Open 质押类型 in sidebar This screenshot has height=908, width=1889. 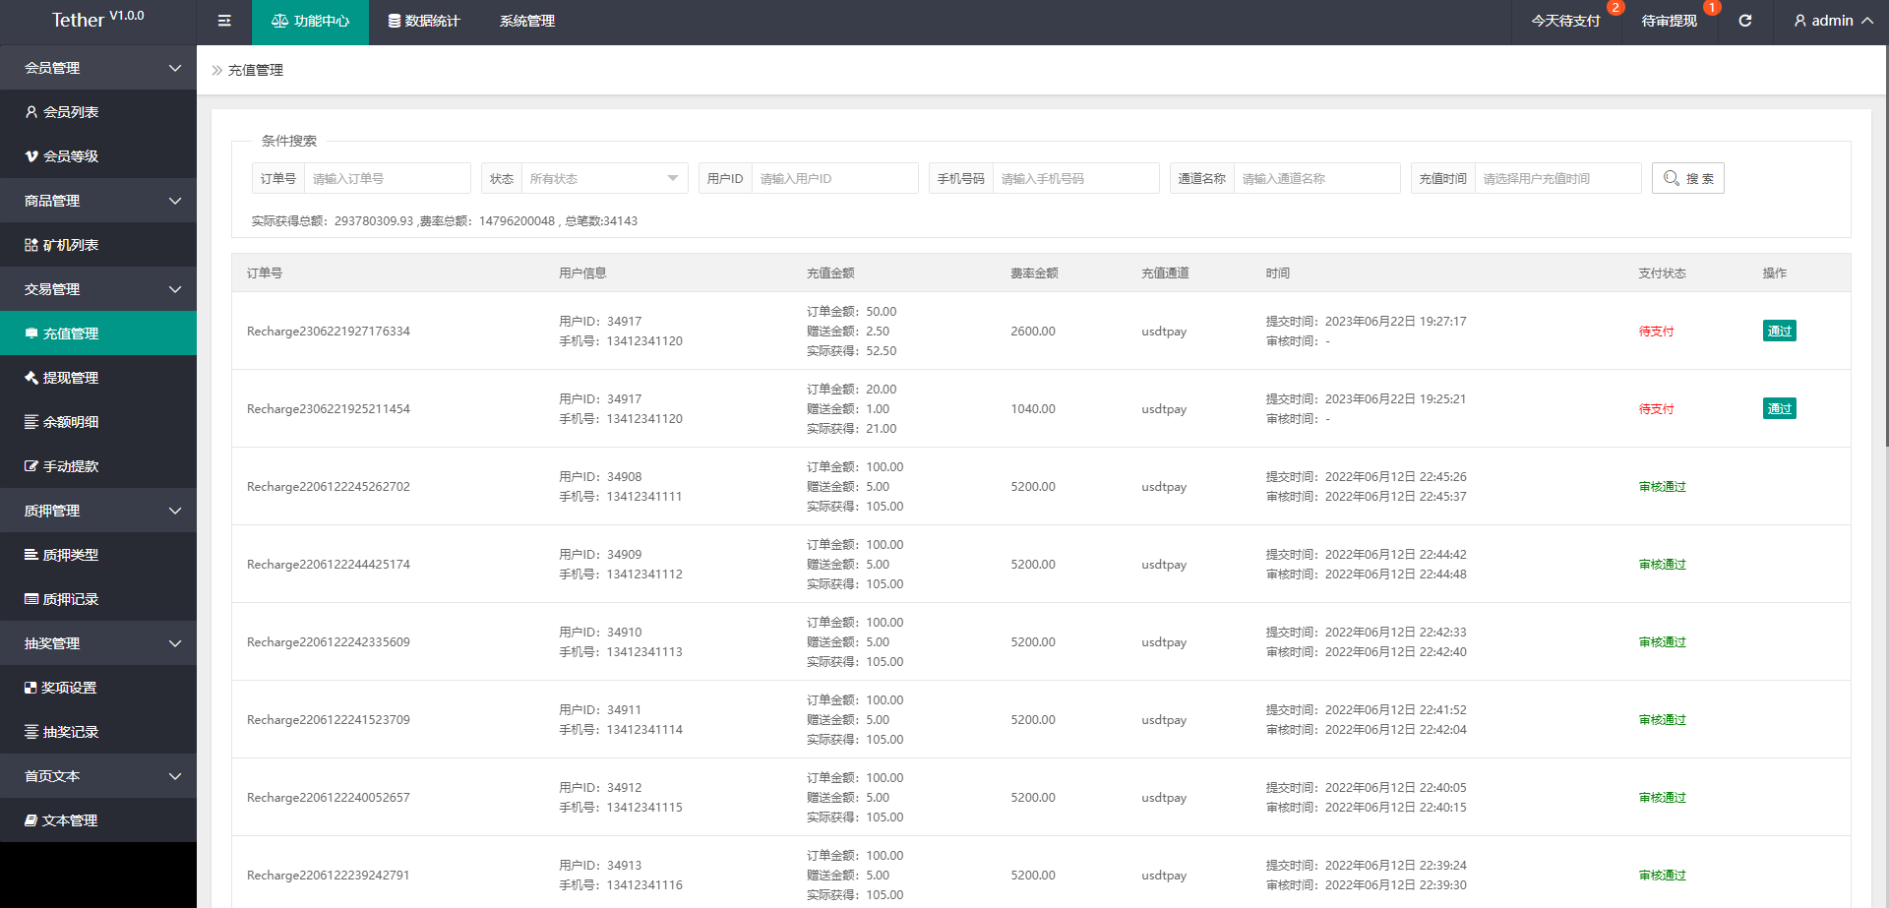98,555
